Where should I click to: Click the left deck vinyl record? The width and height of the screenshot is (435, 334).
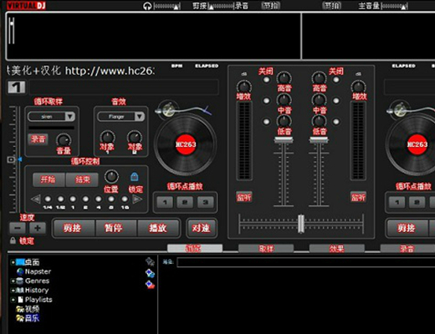186,144
